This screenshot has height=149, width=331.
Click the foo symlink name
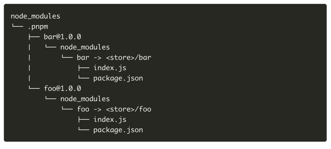(83, 109)
